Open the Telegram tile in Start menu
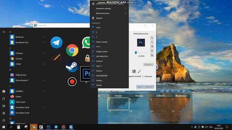Image resolution: width=232 pixels, height=130 pixels. click(57, 43)
